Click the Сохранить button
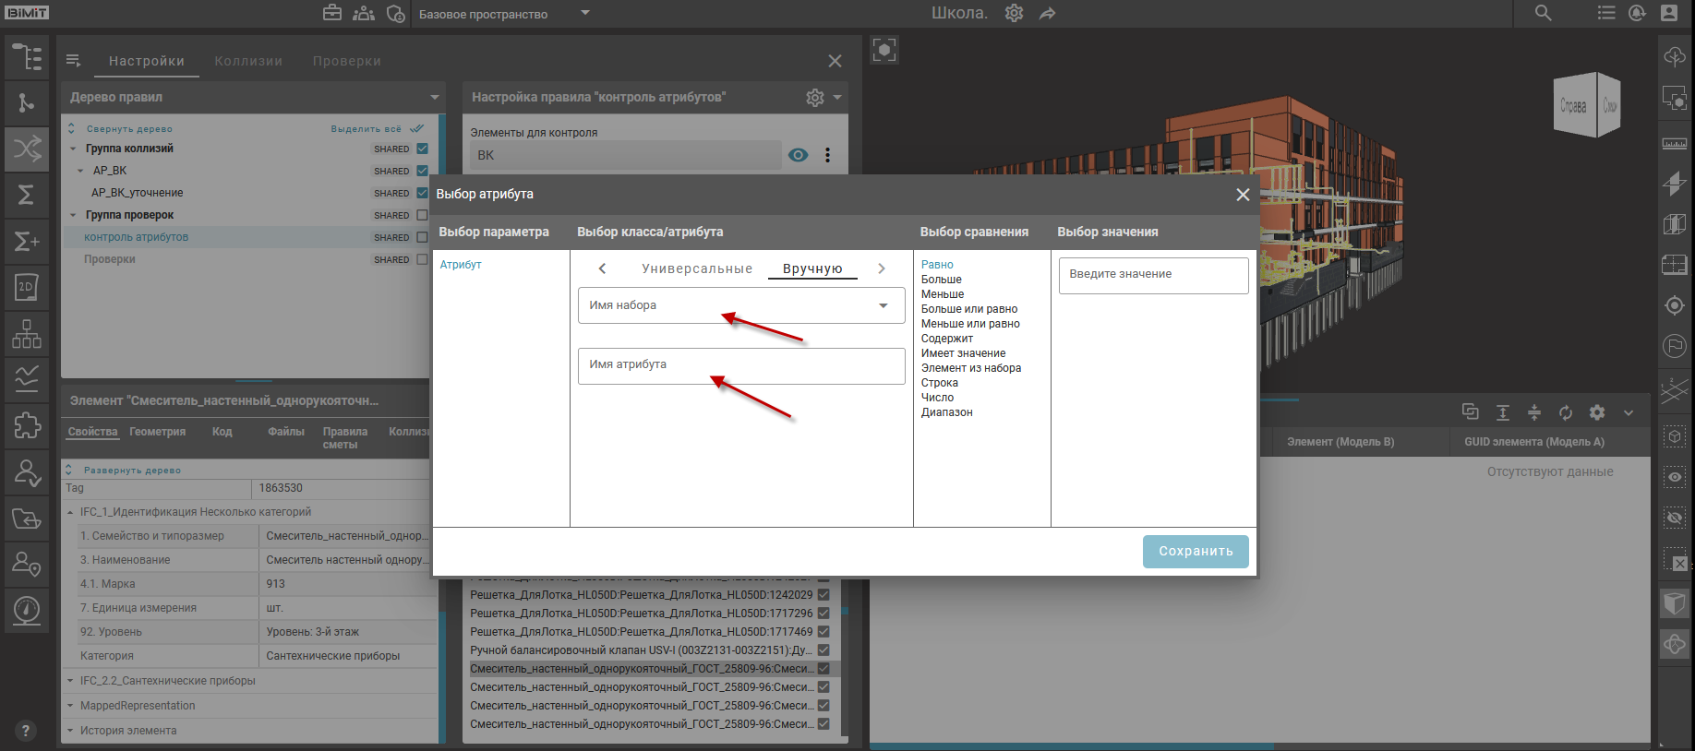The height and width of the screenshot is (751, 1695). (x=1196, y=552)
